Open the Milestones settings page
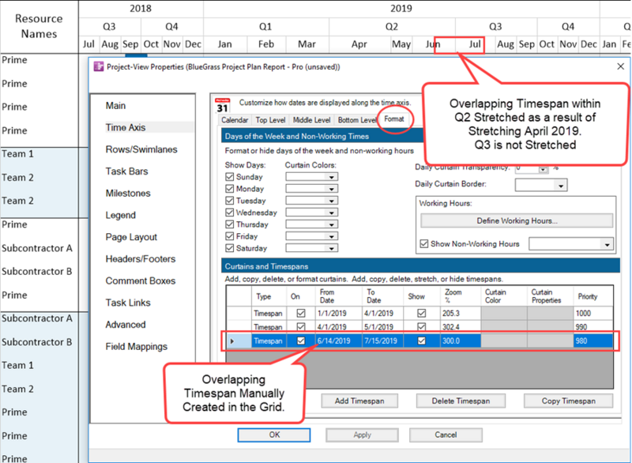The image size is (632, 463). click(128, 194)
